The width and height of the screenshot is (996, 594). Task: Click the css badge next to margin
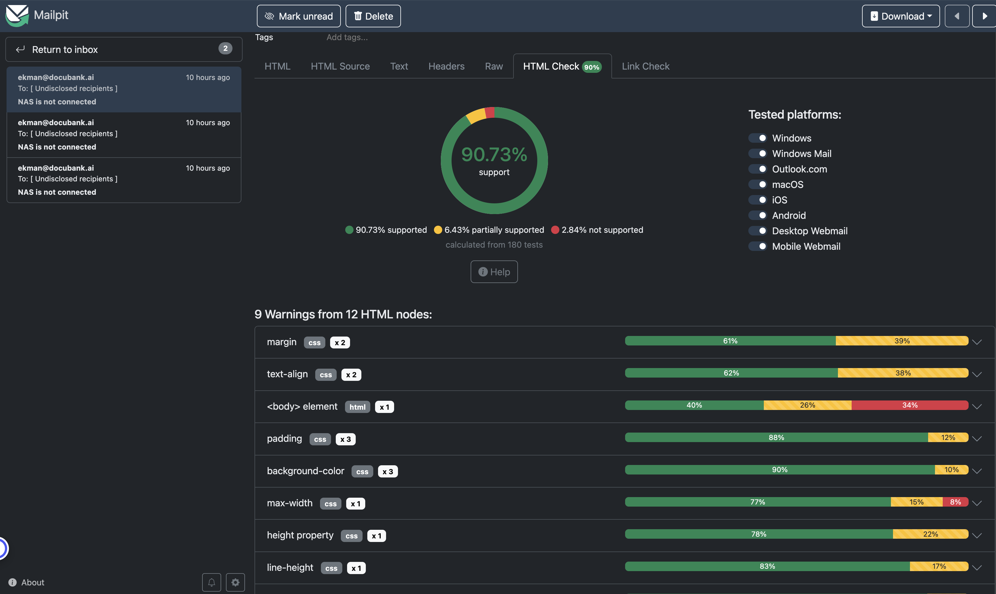click(315, 342)
